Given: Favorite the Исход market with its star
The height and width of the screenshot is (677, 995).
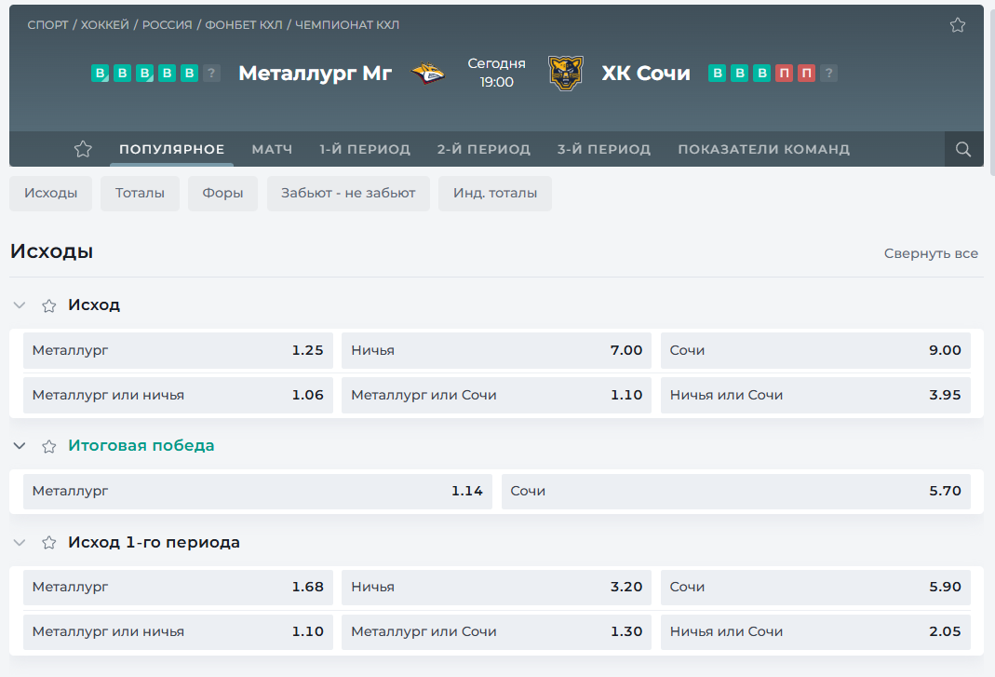Looking at the screenshot, I should point(49,305).
